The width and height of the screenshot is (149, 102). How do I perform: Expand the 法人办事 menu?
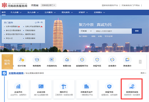[x=33, y=12]
